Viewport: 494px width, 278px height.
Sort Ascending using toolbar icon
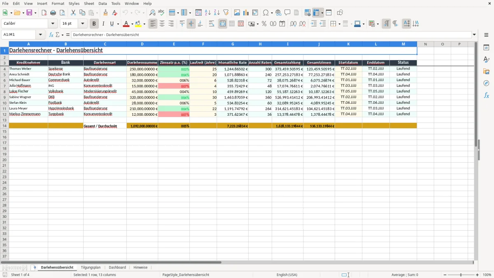point(207,13)
